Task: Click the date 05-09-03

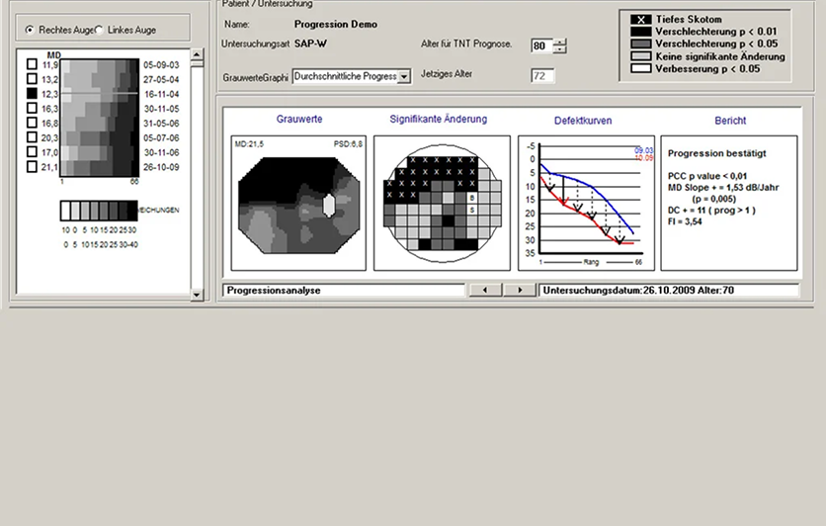Action: tap(161, 65)
